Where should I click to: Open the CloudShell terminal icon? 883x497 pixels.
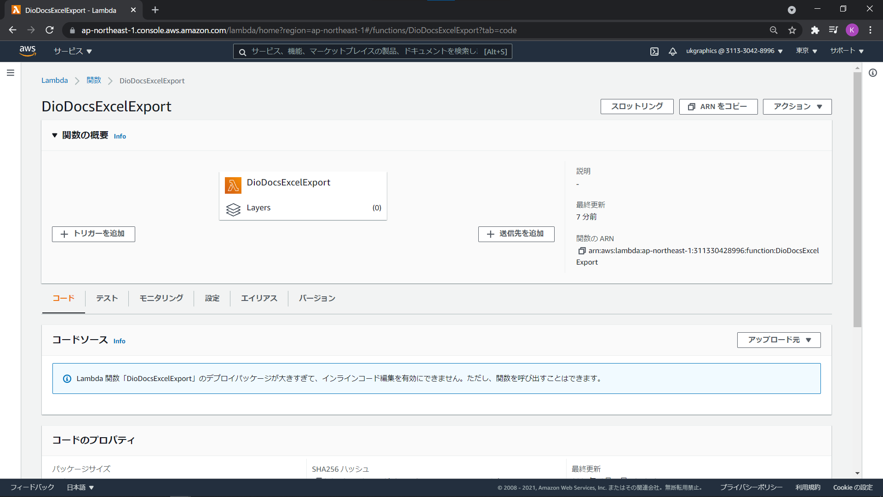[x=654, y=52]
